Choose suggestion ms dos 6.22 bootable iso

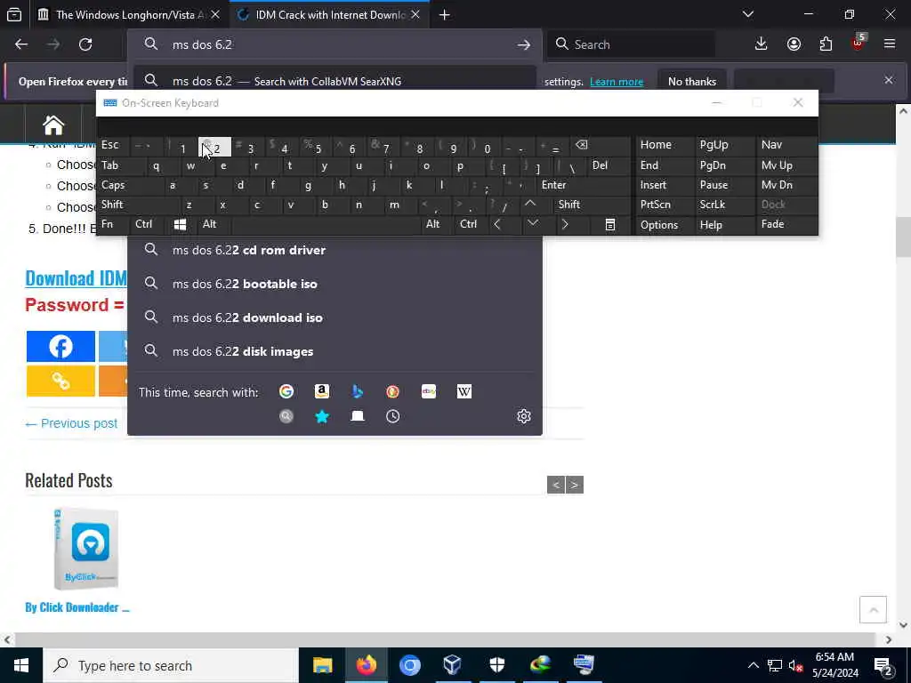pyautogui.click(x=335, y=284)
